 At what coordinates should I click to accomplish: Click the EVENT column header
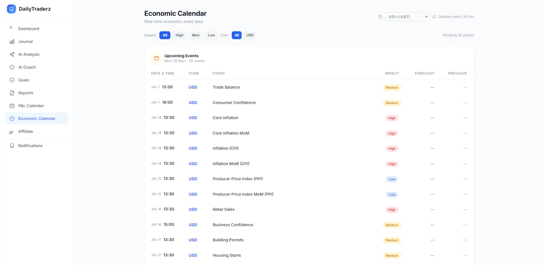(x=219, y=73)
